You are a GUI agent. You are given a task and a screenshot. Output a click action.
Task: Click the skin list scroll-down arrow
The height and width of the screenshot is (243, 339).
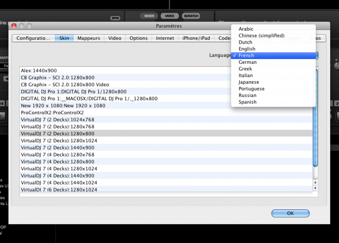[x=315, y=188]
